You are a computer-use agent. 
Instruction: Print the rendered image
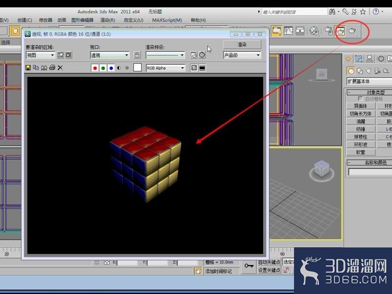52,68
